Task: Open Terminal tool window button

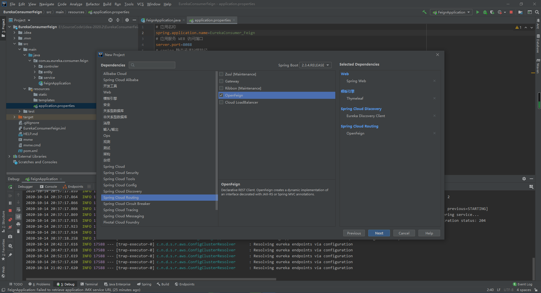Action: pos(89,284)
